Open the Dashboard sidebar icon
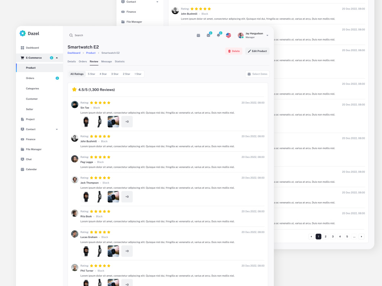Viewport: 382px width, 286px height. pyautogui.click(x=23, y=48)
